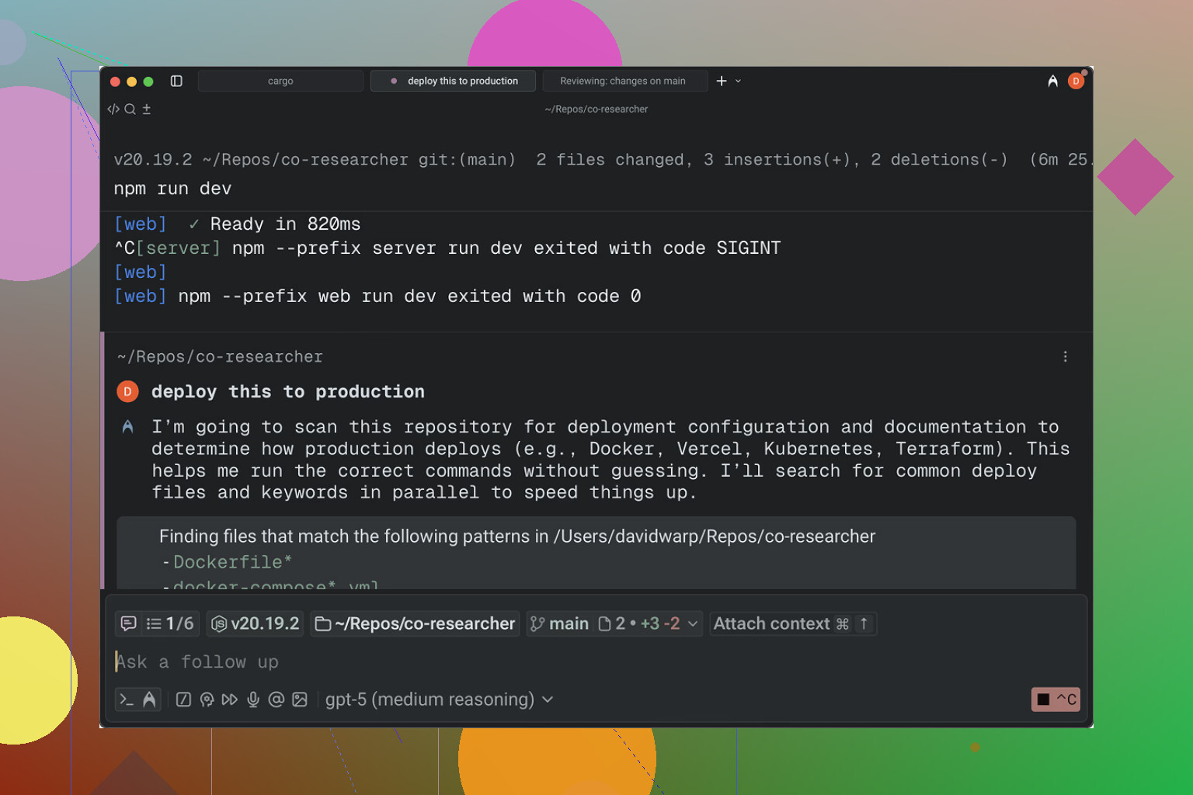Click the Warp agent icon in title bar
Viewport: 1193px width, 795px height.
[1052, 81]
